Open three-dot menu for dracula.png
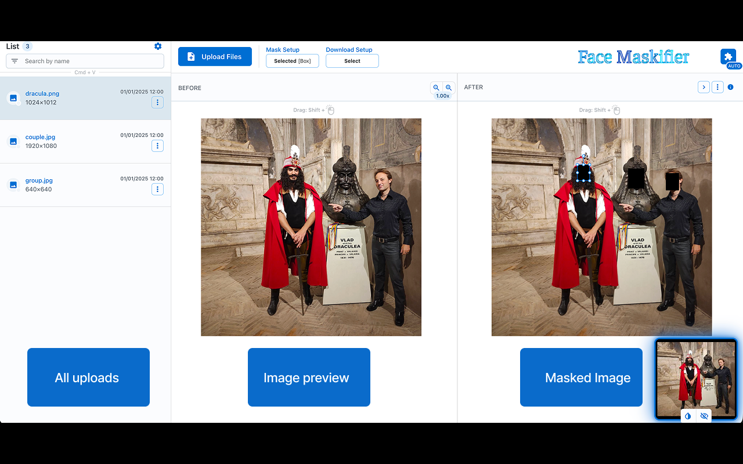This screenshot has height=464, width=743. point(157,102)
